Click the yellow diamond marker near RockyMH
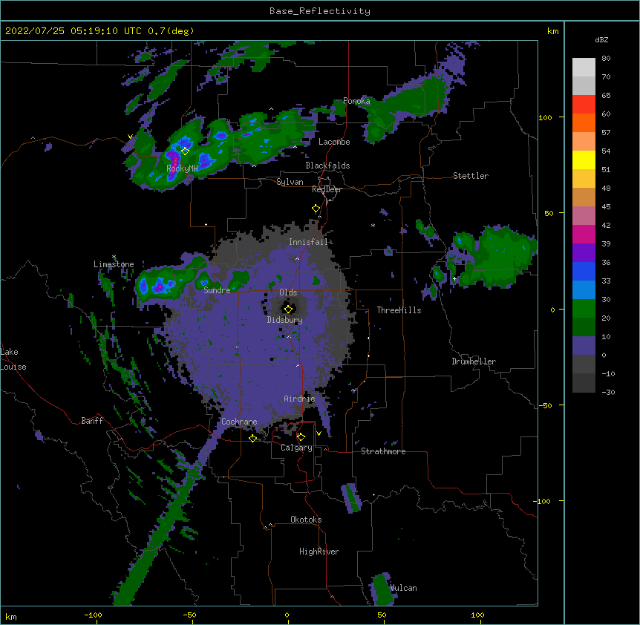Image resolution: width=640 pixels, height=625 pixels. point(185,151)
